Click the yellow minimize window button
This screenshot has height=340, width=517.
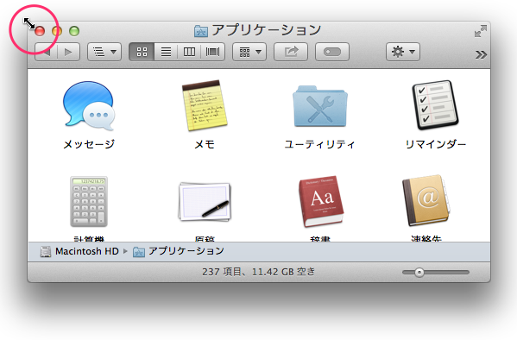coord(57,31)
